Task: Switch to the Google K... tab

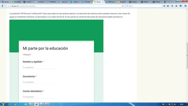Action: pyautogui.click(x=122, y=2)
